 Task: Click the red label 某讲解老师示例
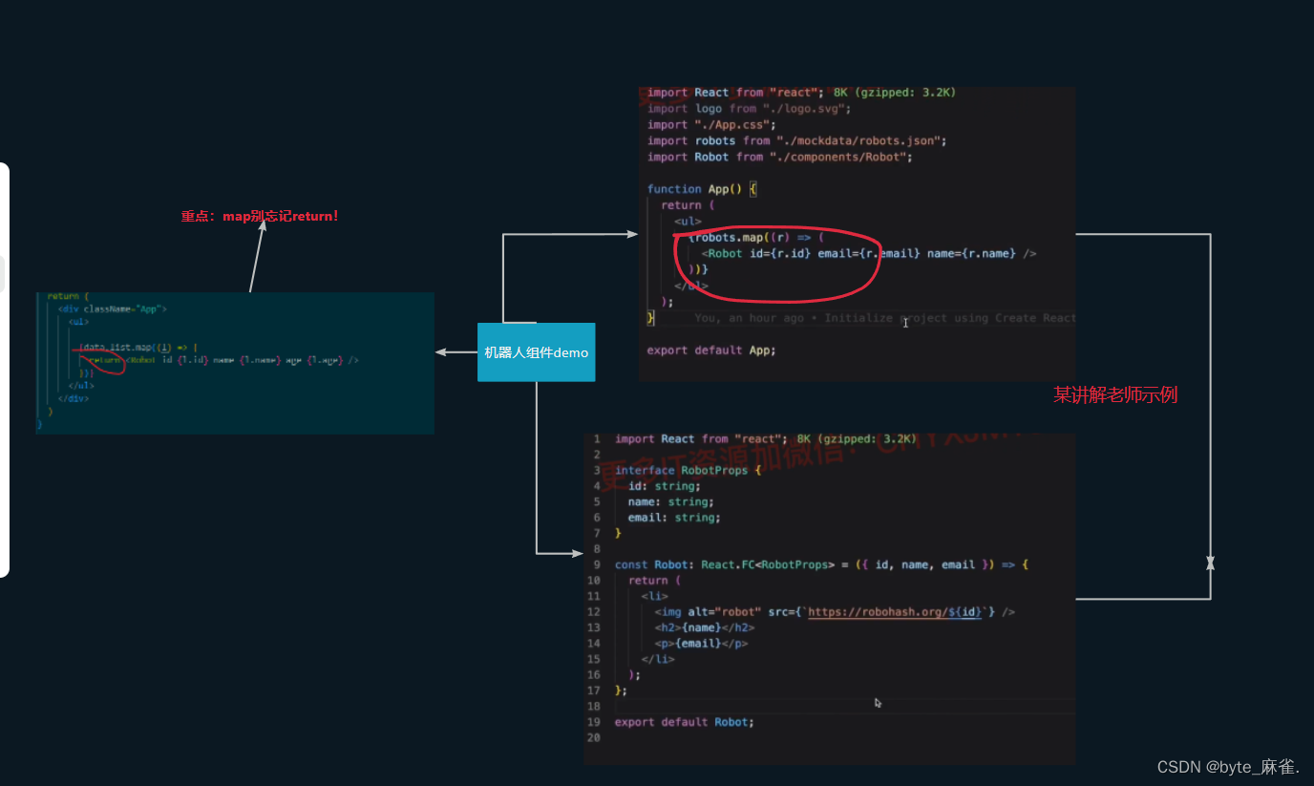pyautogui.click(x=1115, y=394)
